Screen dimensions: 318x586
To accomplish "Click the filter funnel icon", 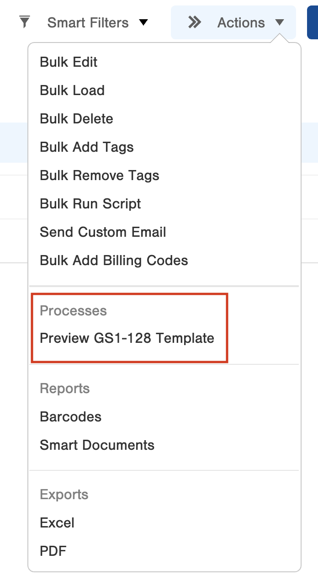I will (25, 21).
